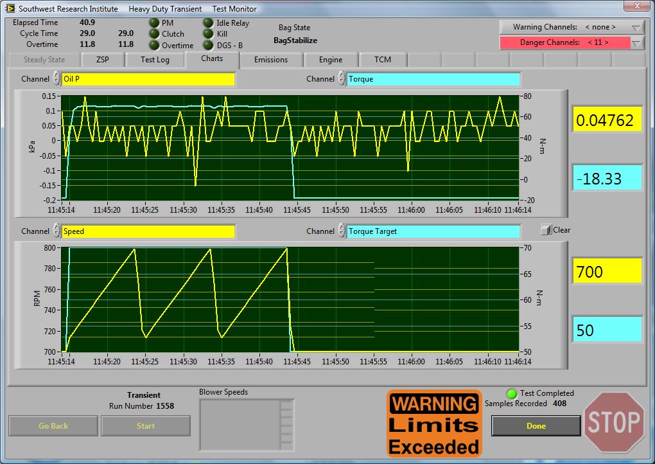Click the Samples Recorded 408 value

coord(559,404)
